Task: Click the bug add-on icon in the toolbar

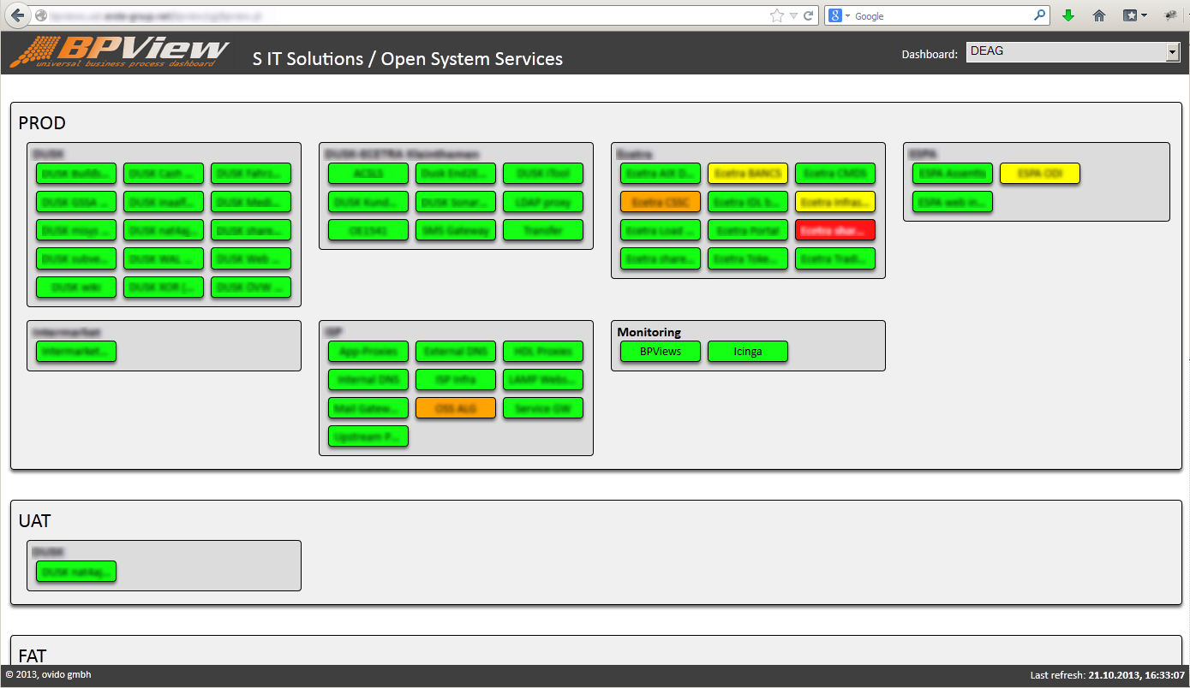Action: coord(1170,15)
